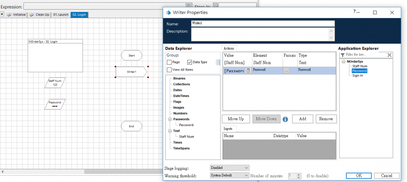Select the Images data type node

(x=179, y=108)
